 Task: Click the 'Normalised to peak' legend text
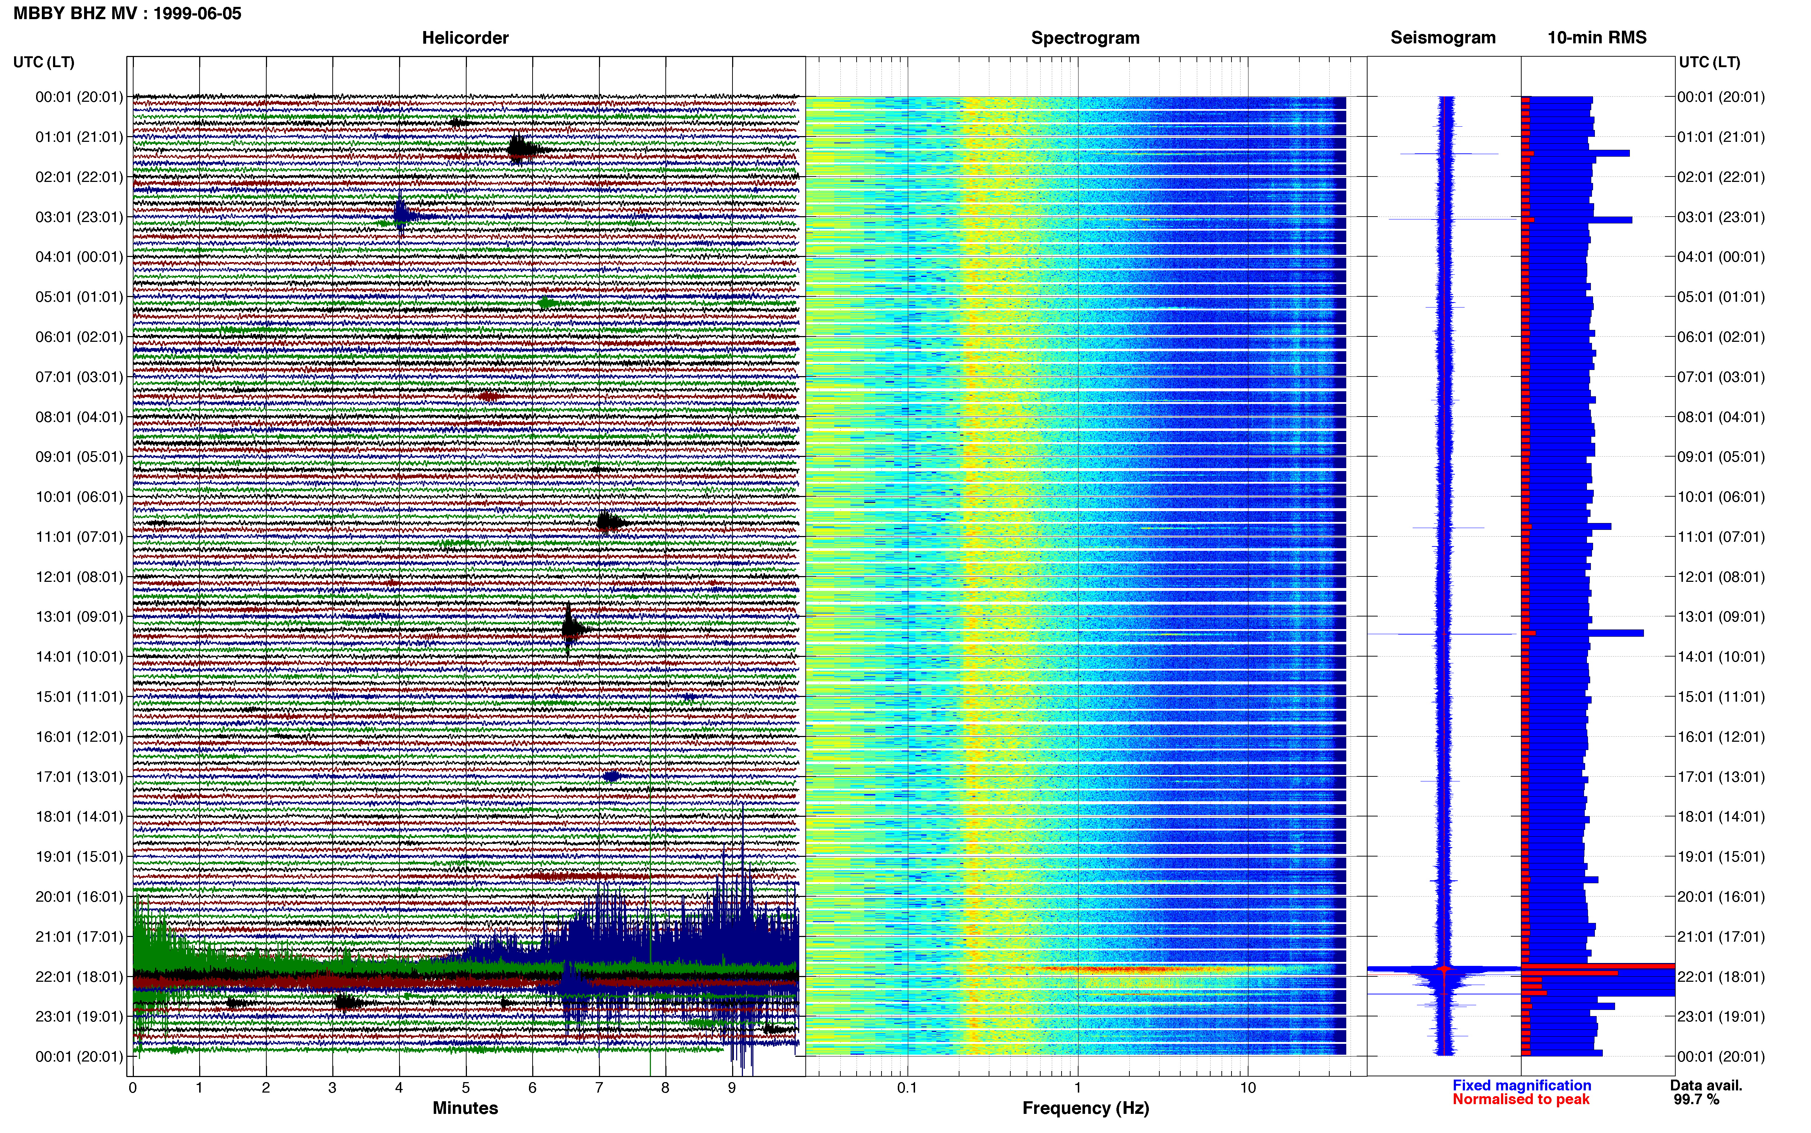click(x=1521, y=1100)
